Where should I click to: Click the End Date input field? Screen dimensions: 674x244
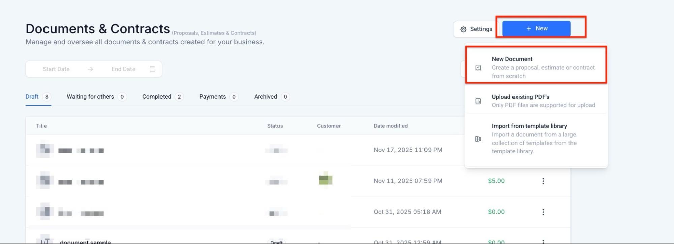[123, 69]
